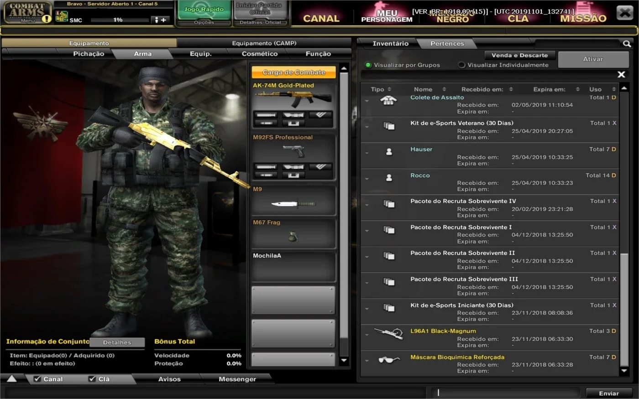Expand the Pacote do Recruta Sobrevivente II row arrow
The width and height of the screenshot is (639, 399).
(x=367, y=257)
